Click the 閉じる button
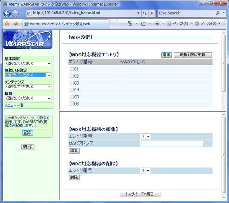This screenshot has width=229, height=203. coord(27,147)
